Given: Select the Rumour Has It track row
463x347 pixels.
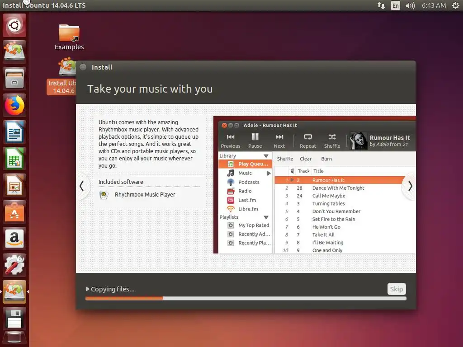Looking at the screenshot, I should [x=345, y=180].
